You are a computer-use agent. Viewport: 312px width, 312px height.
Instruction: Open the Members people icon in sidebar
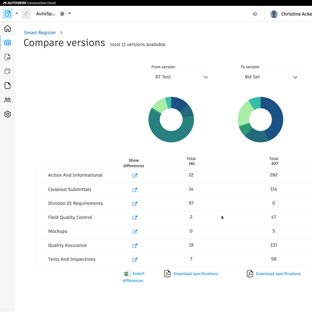(7, 100)
